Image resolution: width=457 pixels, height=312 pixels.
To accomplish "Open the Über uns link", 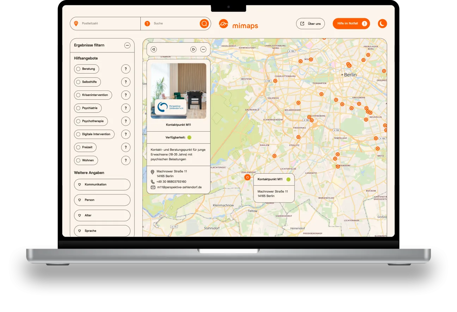I will pyautogui.click(x=310, y=24).
